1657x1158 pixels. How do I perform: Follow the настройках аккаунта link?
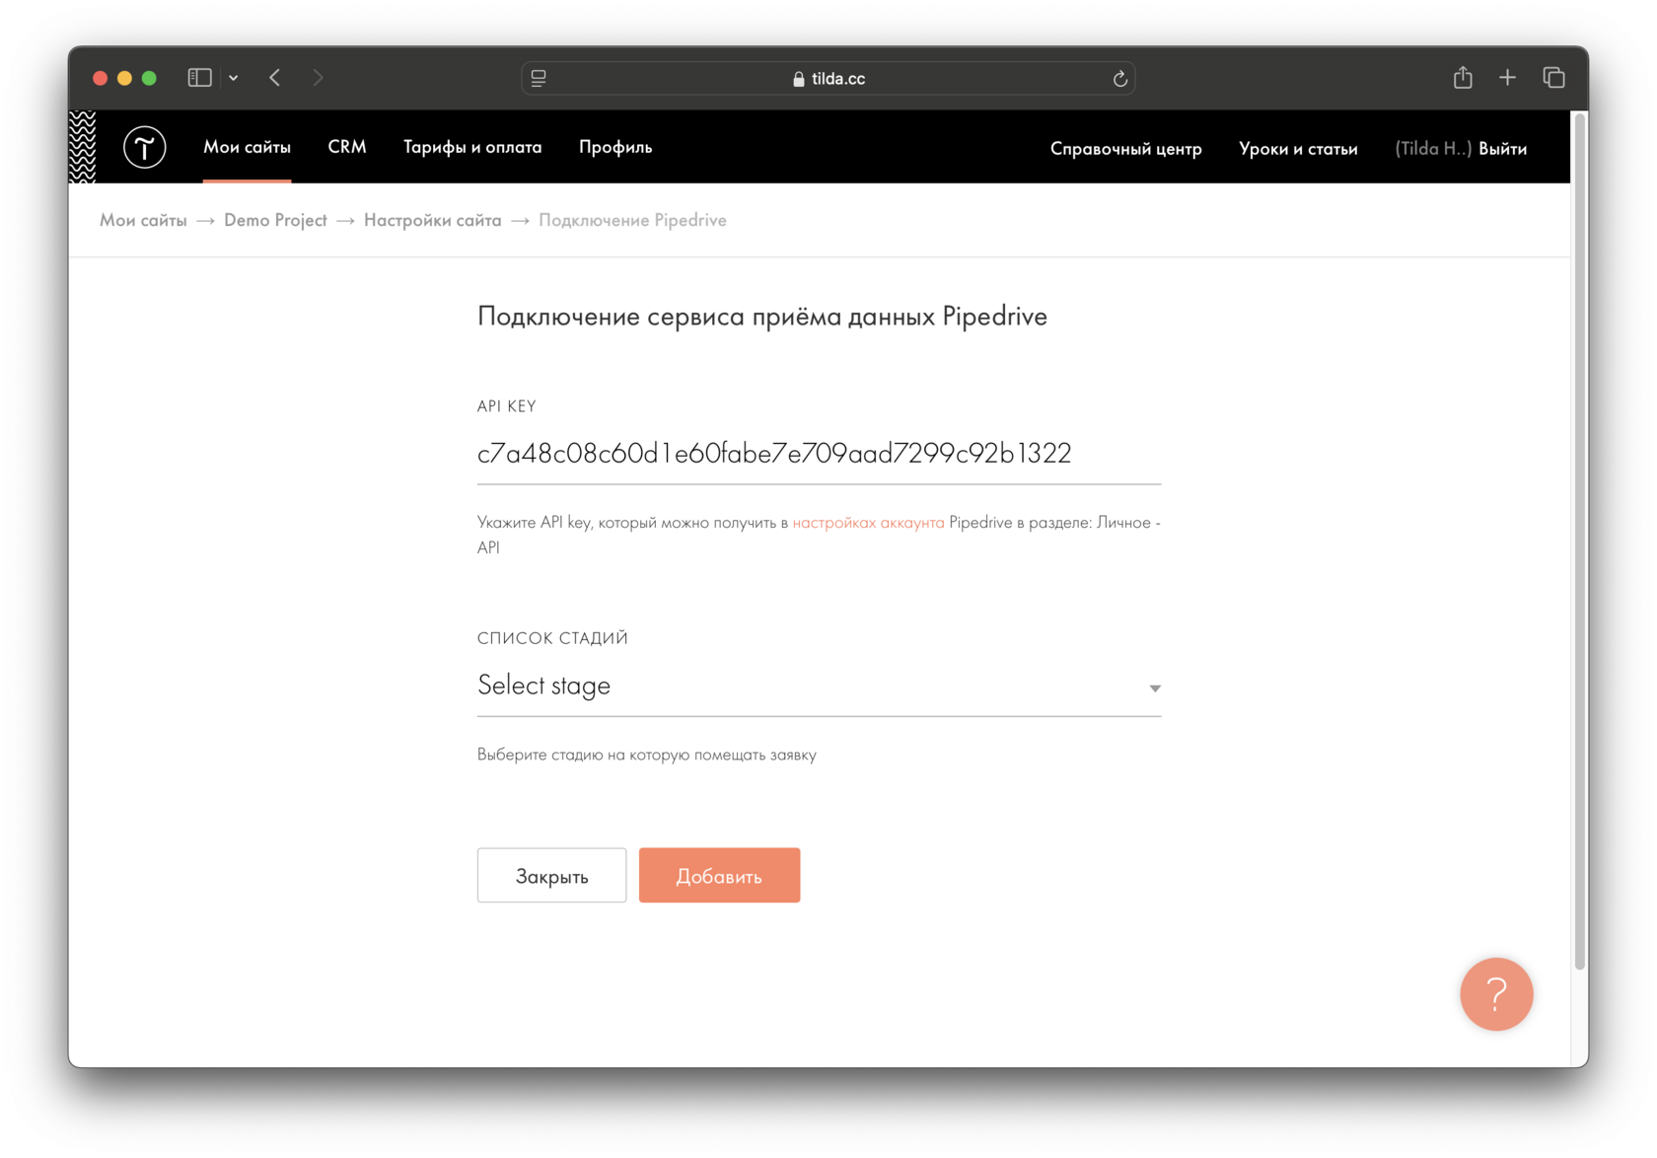click(868, 523)
